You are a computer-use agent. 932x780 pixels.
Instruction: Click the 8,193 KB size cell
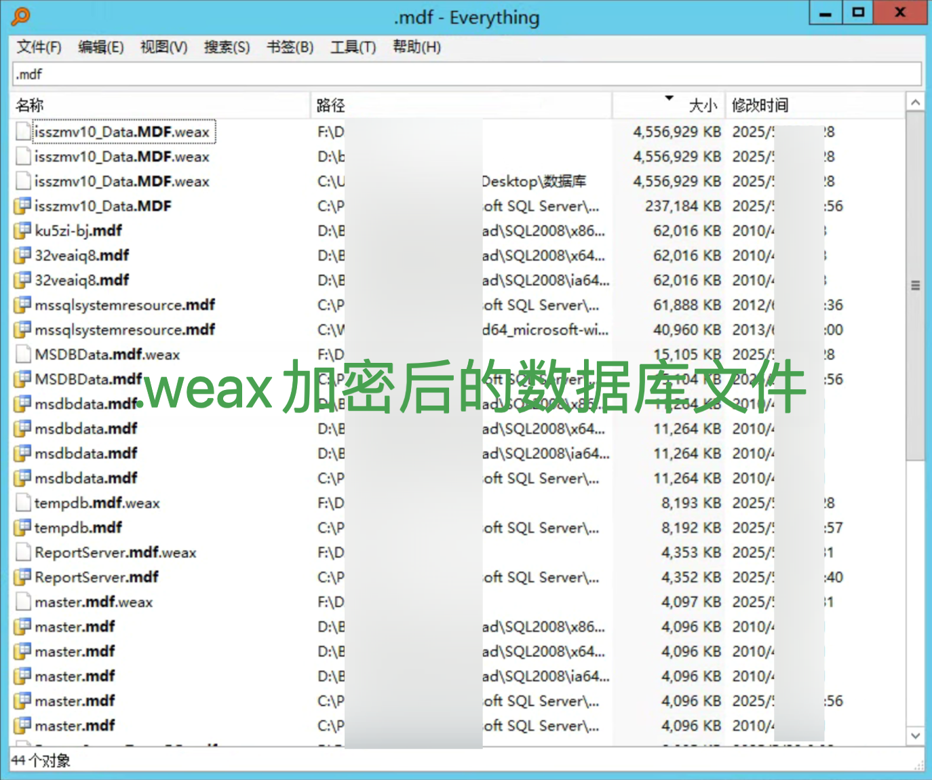[x=691, y=503]
